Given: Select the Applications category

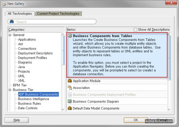Looking at the screenshot, I should coord(27,39).
